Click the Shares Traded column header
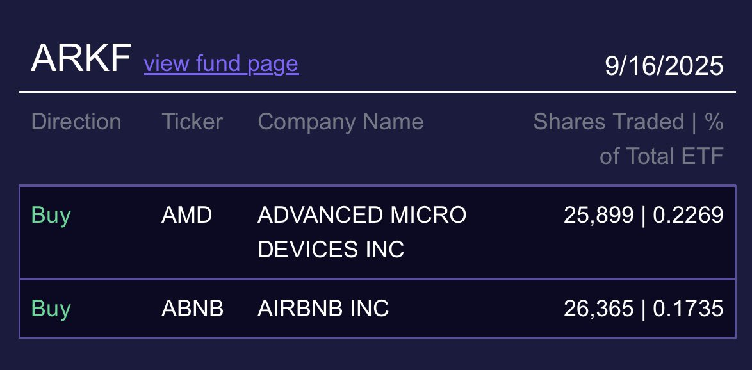 608,122
